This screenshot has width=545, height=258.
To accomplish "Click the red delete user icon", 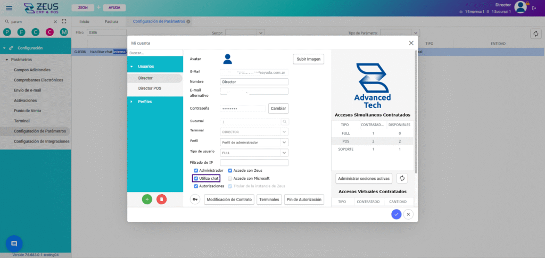I will (x=162, y=199).
